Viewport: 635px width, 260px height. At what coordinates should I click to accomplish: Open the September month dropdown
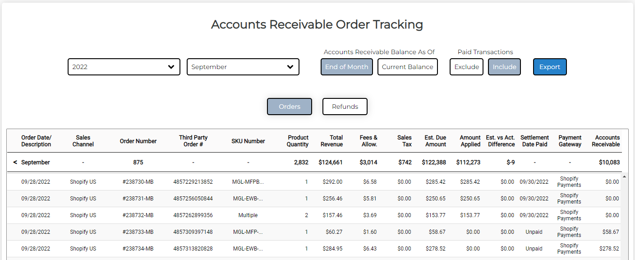point(243,67)
